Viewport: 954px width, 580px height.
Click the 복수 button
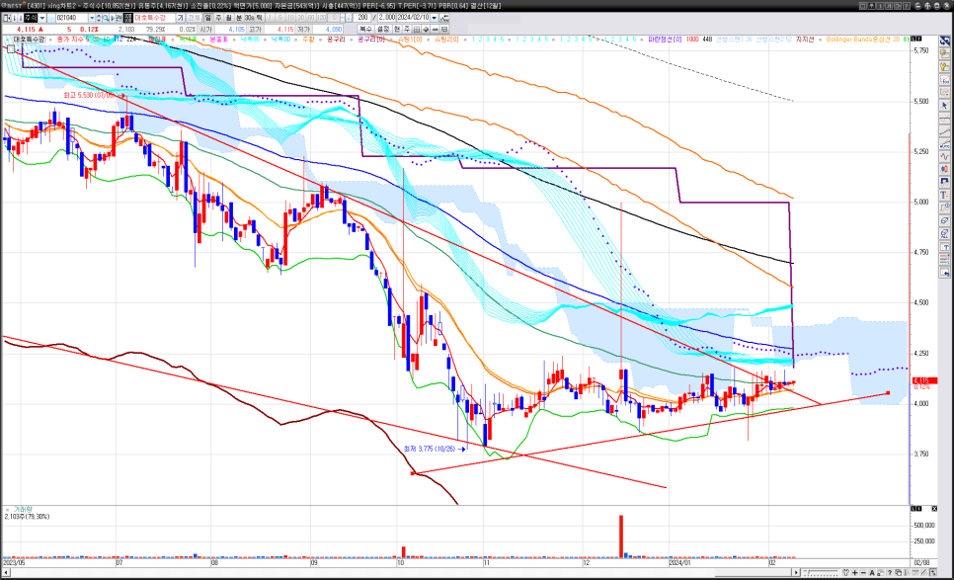coord(365,30)
